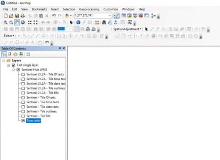Open the Bookmarks menu
This screenshot has height=160, width=220.
click(x=39, y=9)
